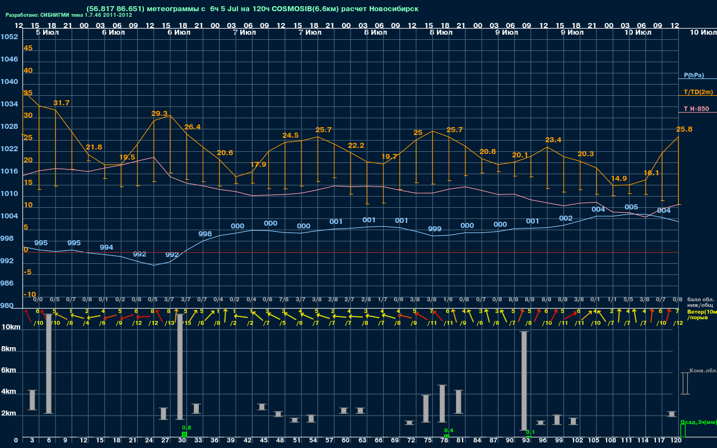Viewport: 717px width, 448px height.
Task: Click the -10 temperature axis label
Action: [x=30, y=295]
